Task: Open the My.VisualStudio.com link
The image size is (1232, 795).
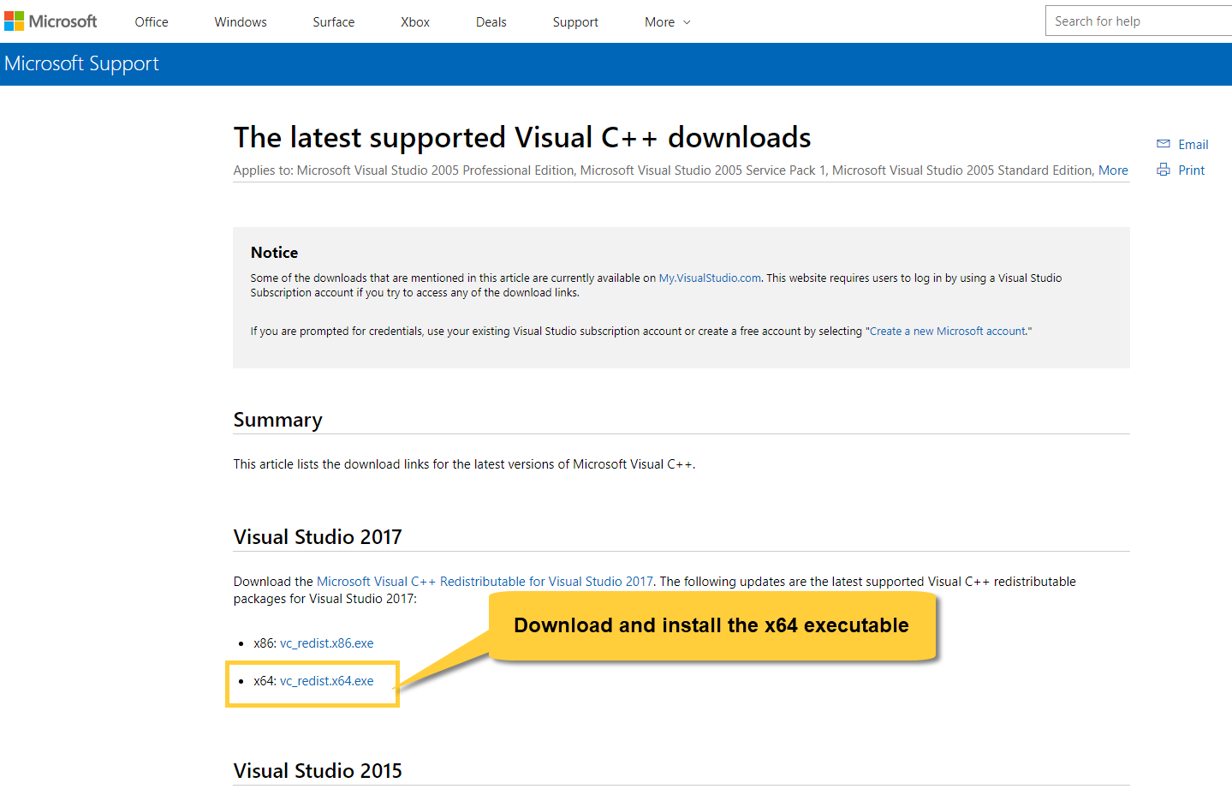Action: tap(710, 278)
